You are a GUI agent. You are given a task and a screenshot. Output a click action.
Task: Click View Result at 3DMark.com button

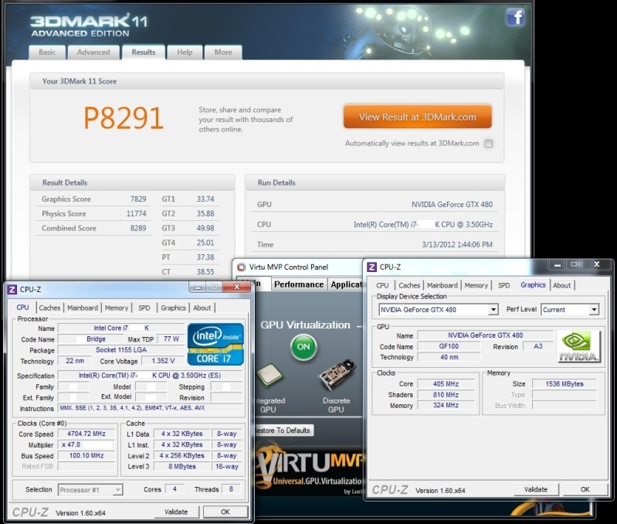point(418,117)
